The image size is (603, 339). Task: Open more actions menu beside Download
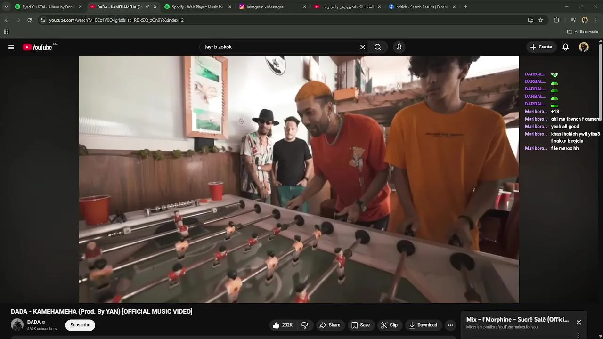450,325
